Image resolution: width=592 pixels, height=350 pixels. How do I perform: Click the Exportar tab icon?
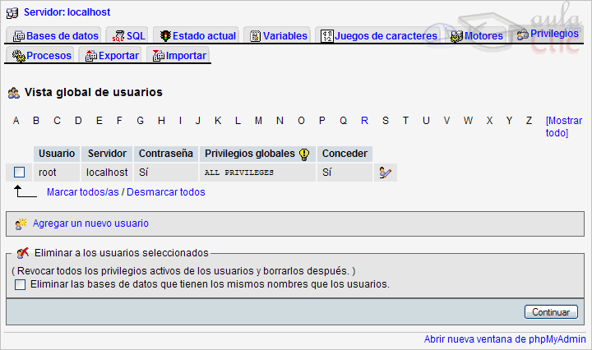[x=91, y=56]
